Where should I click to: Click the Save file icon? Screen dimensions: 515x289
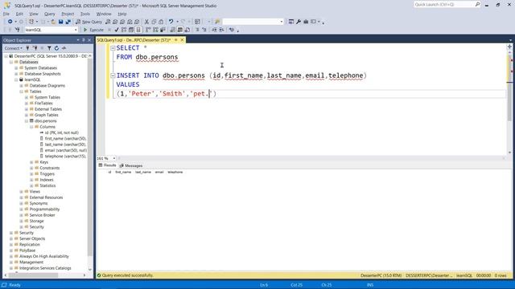click(61, 22)
